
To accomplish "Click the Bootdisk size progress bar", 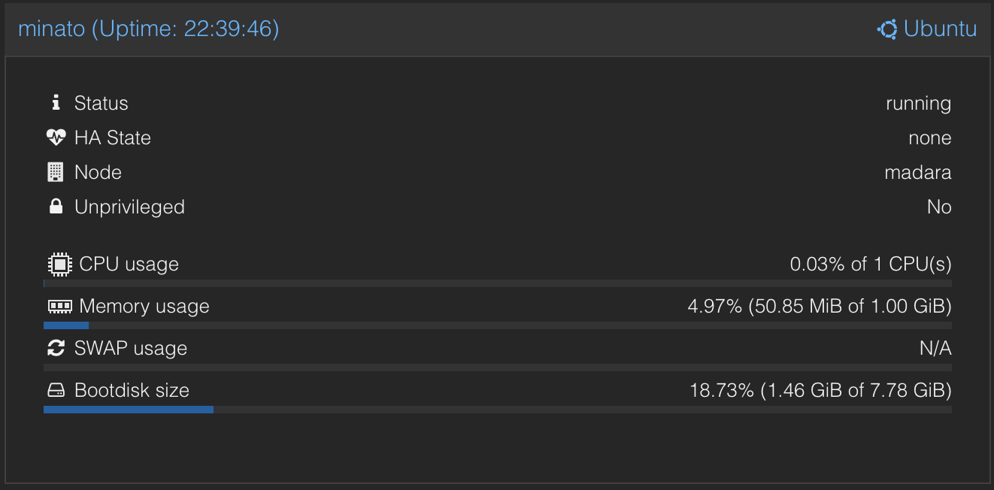I will [x=498, y=410].
